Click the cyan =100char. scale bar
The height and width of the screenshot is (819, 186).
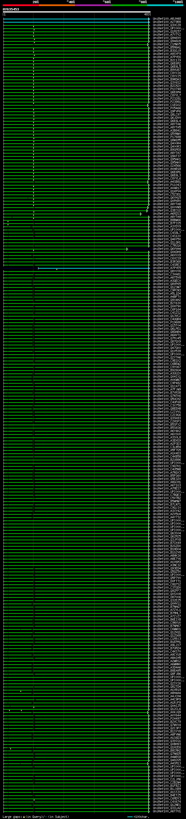[x=130, y=817]
